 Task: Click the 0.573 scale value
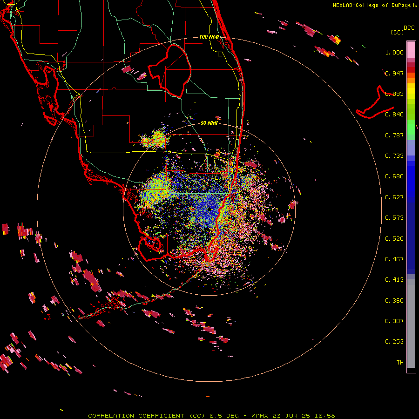(x=394, y=218)
